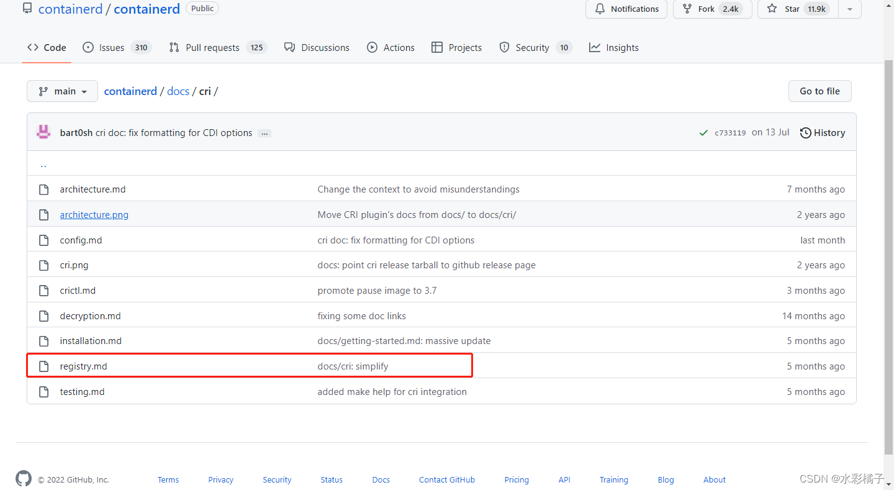
Task: Click the bart0sh avatar icon
Action: [x=43, y=132]
